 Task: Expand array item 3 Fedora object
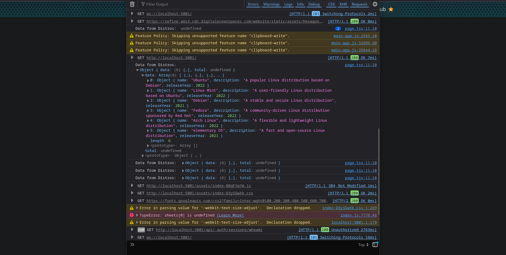[148, 111]
